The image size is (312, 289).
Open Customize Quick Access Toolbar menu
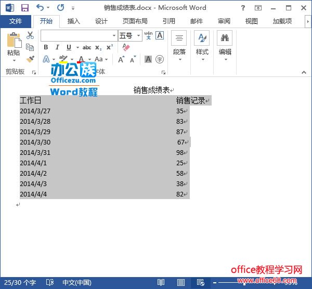tap(73, 8)
